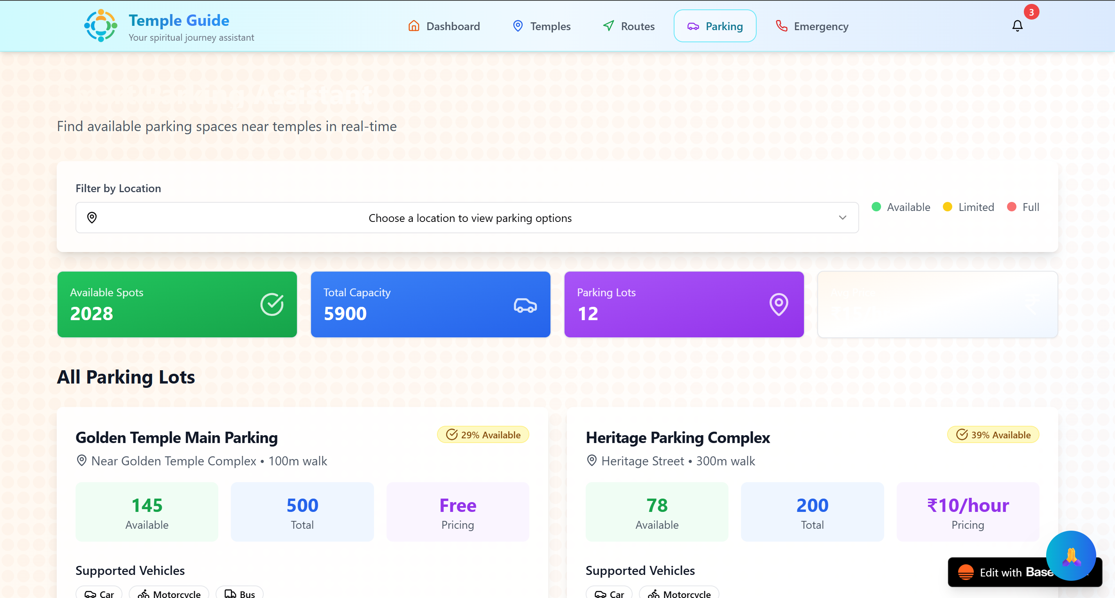Viewport: 1115px width, 598px height.
Task: Click checkmark icon on Available Spots card
Action: point(272,304)
